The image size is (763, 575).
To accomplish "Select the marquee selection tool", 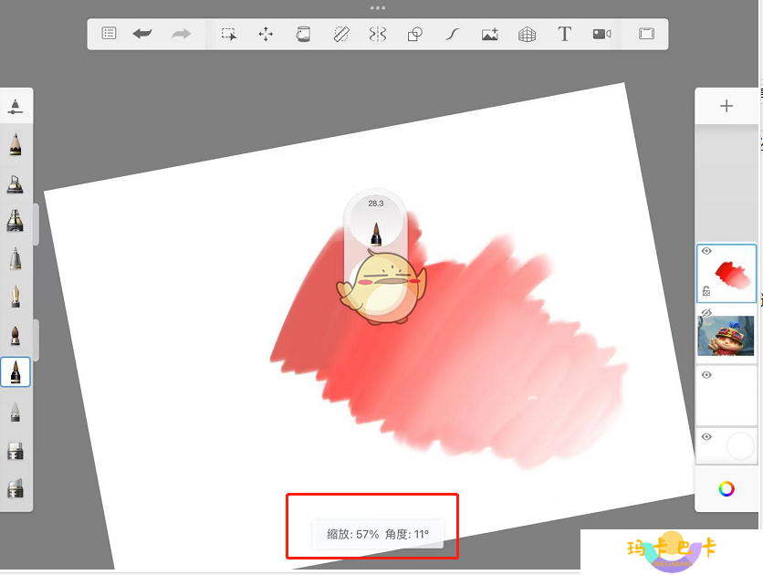I will 229,34.
